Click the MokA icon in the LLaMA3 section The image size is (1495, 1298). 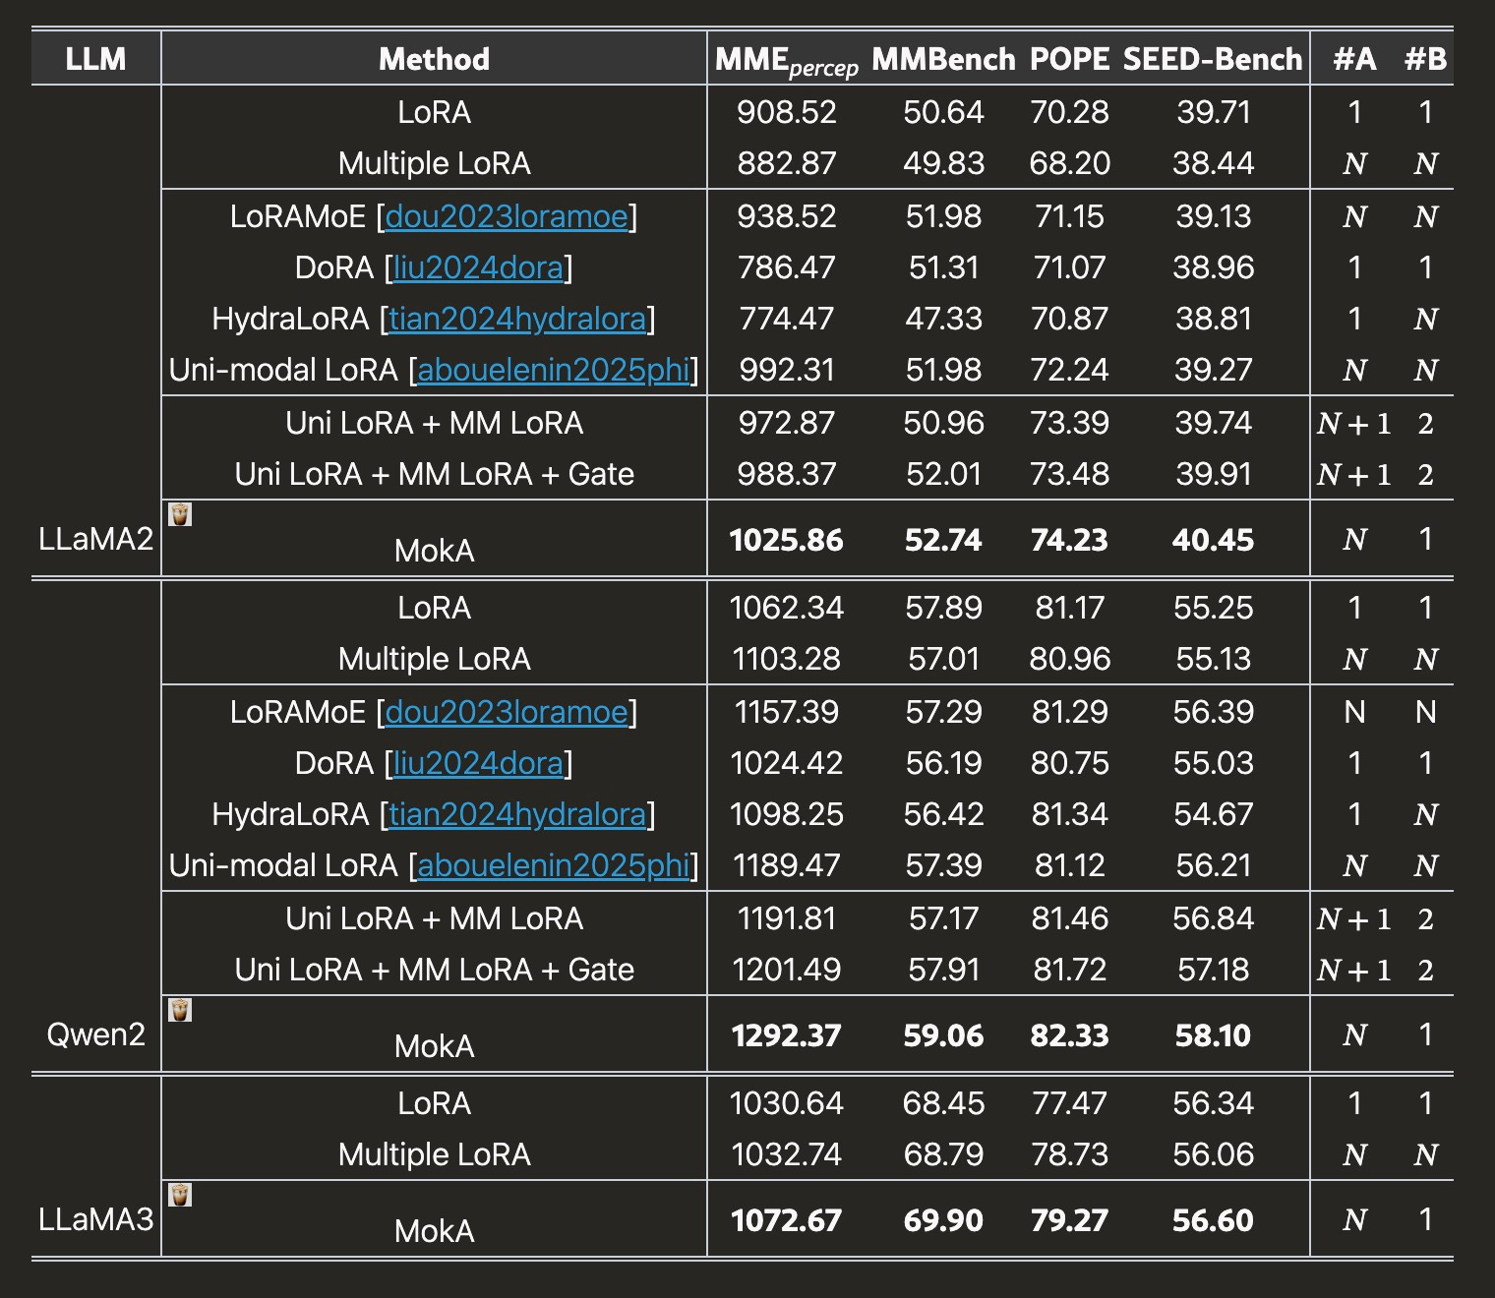[x=180, y=1195]
